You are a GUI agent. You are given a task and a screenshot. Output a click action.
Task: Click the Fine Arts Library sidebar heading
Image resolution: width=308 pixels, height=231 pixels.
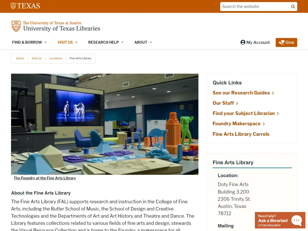pyautogui.click(x=233, y=162)
